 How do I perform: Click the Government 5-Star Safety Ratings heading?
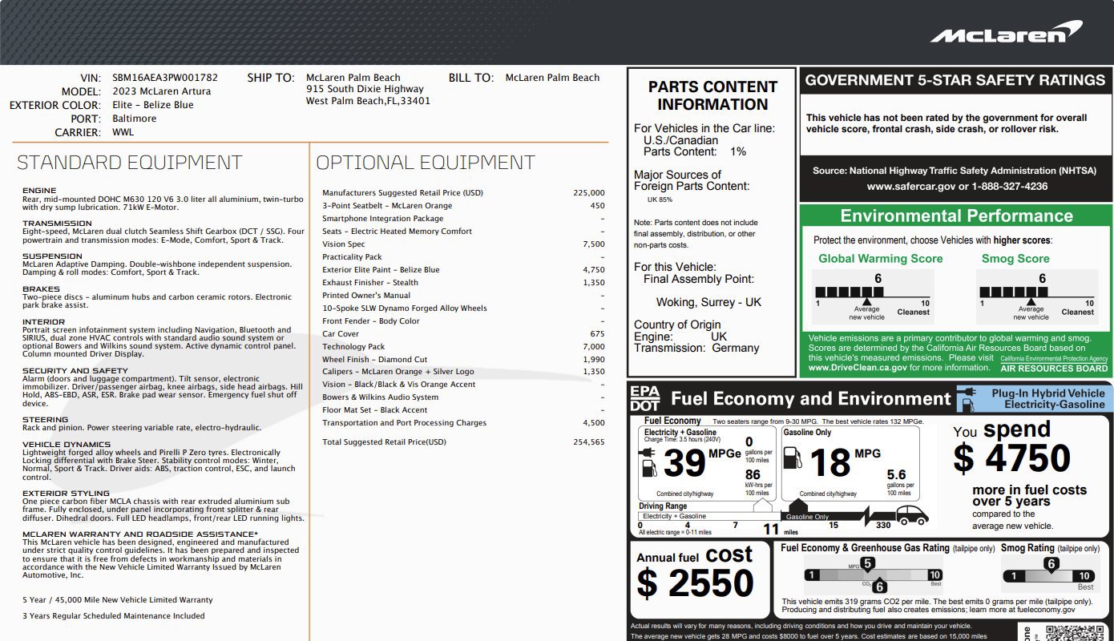[955, 80]
